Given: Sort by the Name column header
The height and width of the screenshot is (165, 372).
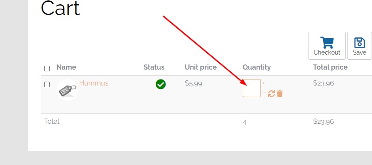Looking at the screenshot, I should (x=66, y=67).
